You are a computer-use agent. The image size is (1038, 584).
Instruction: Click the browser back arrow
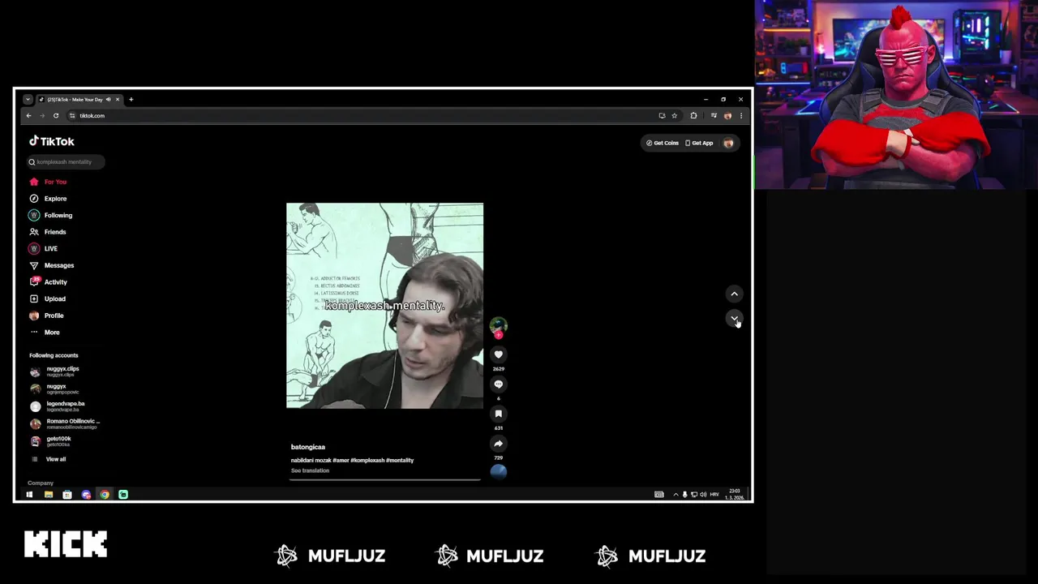pos(28,116)
